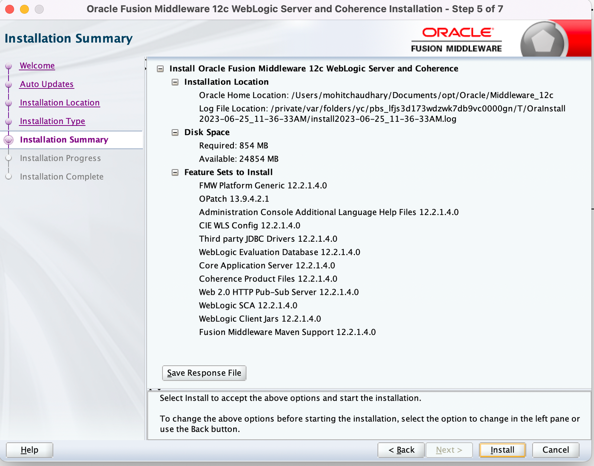This screenshot has height=466, width=594.
Task: Navigate to the Installation Type link
Action: [x=52, y=121]
